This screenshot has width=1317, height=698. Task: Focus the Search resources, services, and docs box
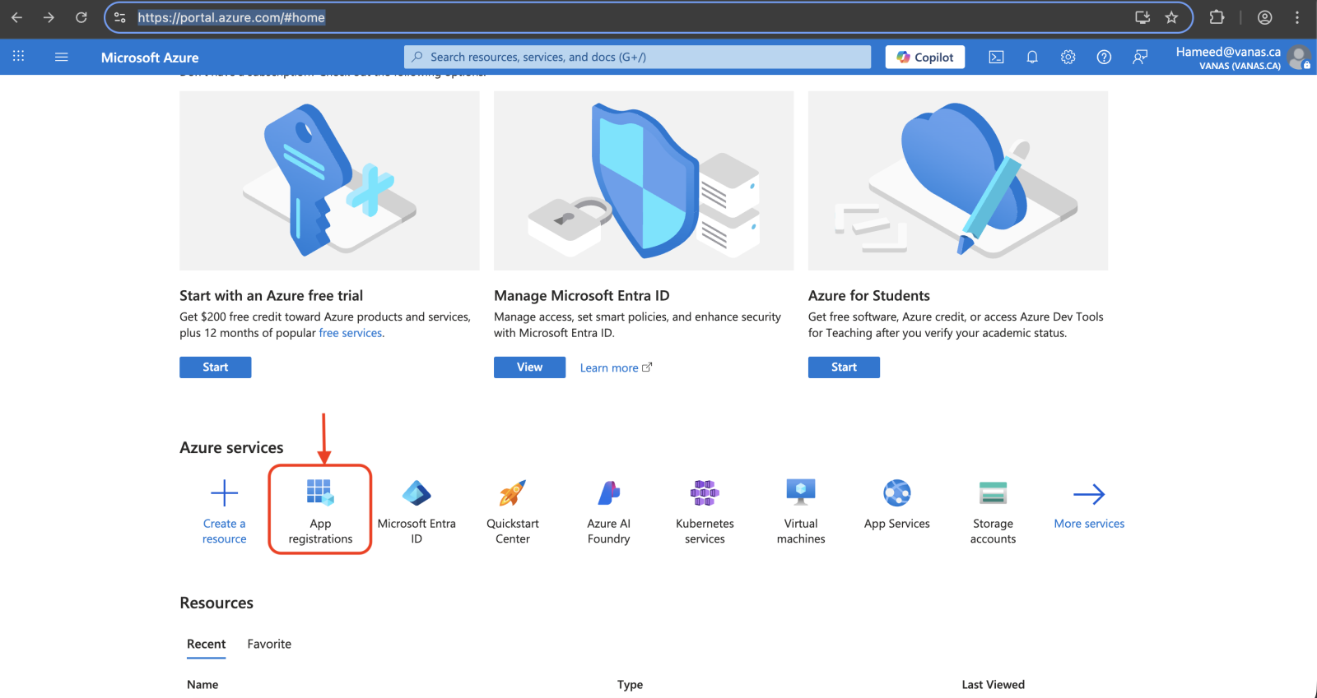[637, 57]
